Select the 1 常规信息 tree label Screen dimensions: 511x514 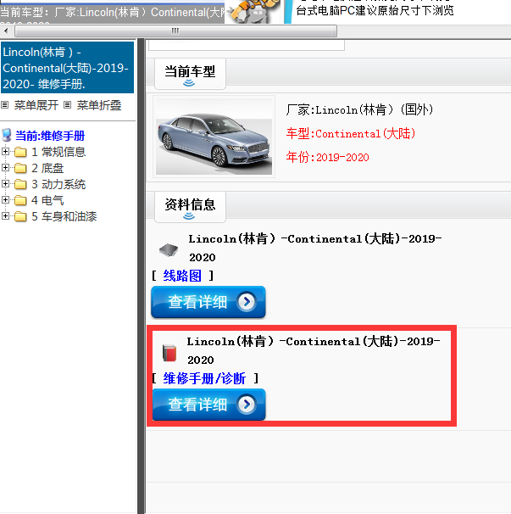(58, 152)
